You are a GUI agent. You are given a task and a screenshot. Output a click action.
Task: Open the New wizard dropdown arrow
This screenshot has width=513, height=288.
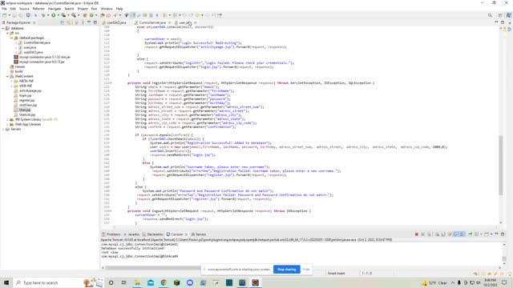(9, 15)
